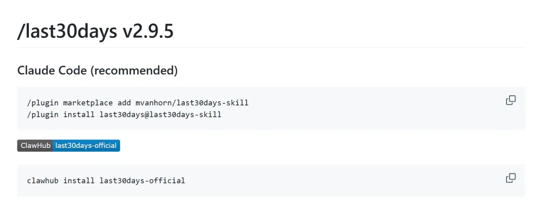Open the ClawHub badge label
Screen dimensions: 540x202
[x=35, y=146]
